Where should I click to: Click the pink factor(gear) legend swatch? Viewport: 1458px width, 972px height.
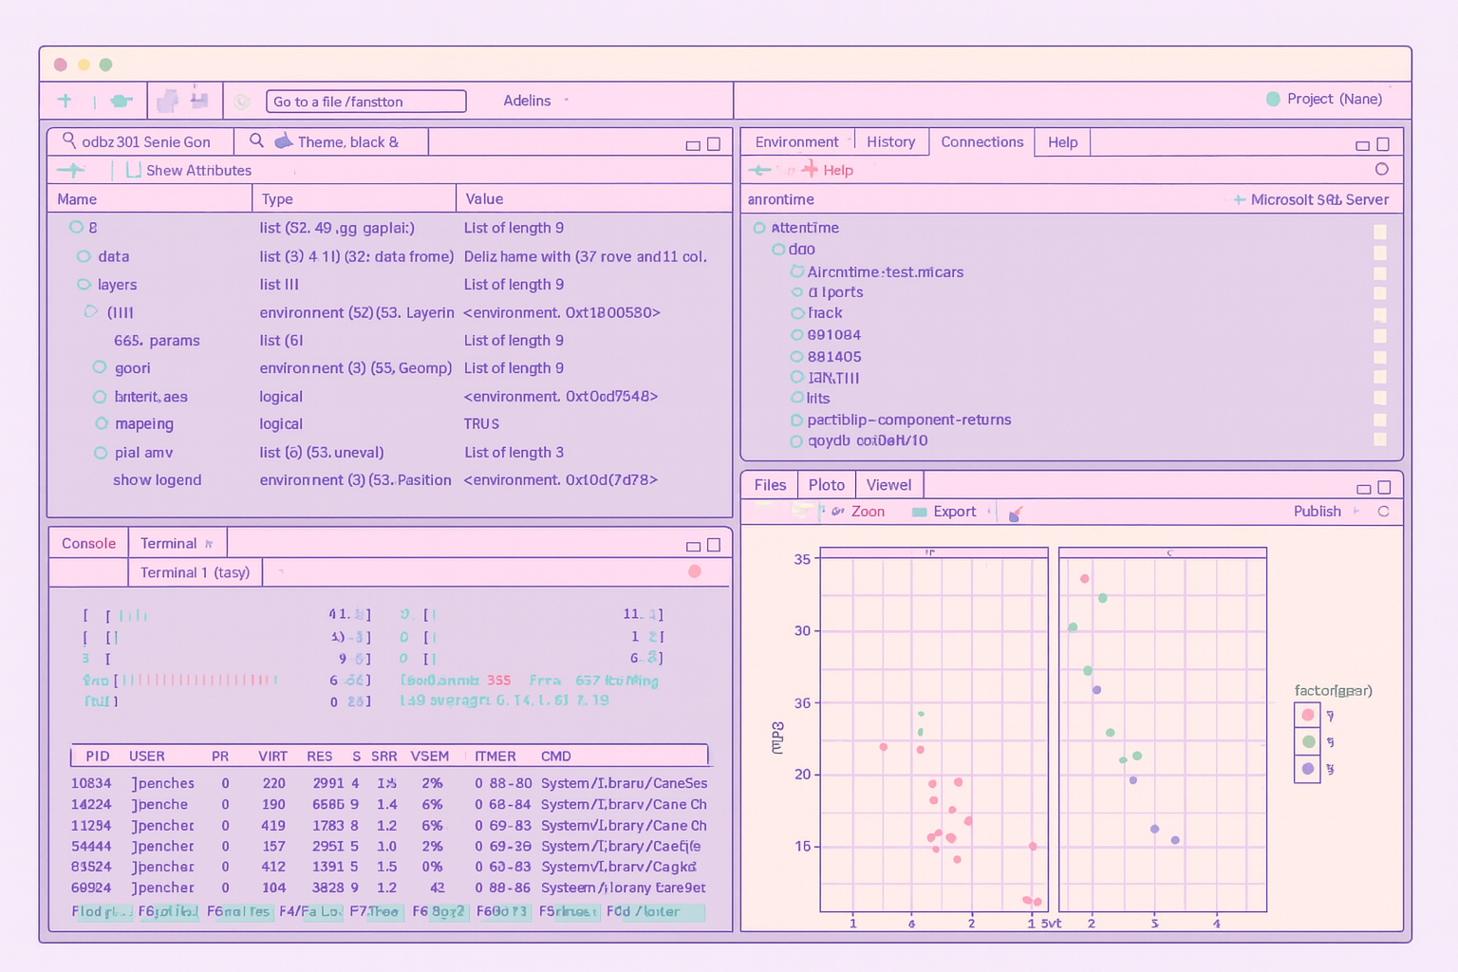(x=1308, y=716)
